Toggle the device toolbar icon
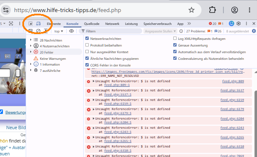Viewport: 257px width, 157px height. coord(39,24)
